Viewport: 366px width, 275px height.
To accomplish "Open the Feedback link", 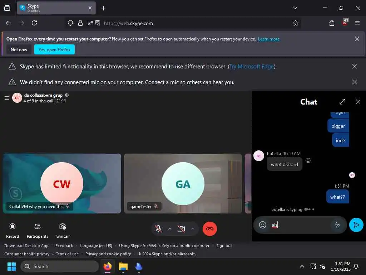I will pos(64,246).
